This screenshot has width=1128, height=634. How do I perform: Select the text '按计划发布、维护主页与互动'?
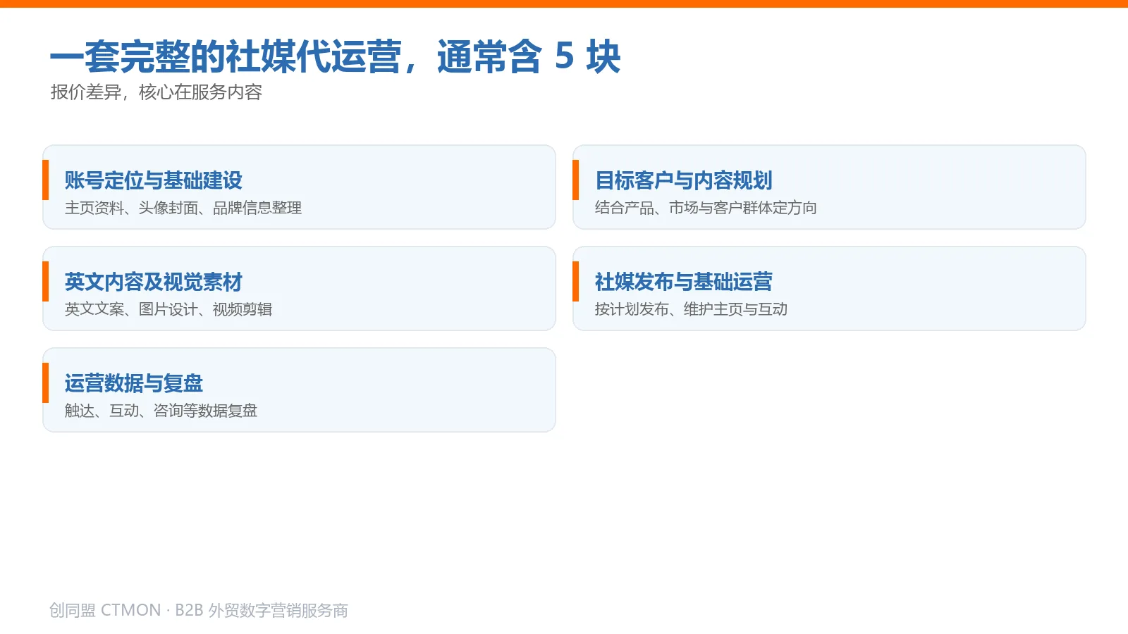(x=691, y=309)
